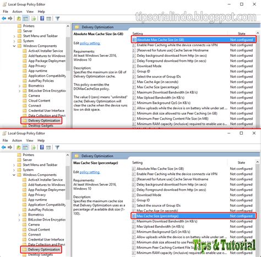The height and width of the screenshot is (257, 261).
Task: Sort by the State column header in the top window
Action: click(242, 34)
